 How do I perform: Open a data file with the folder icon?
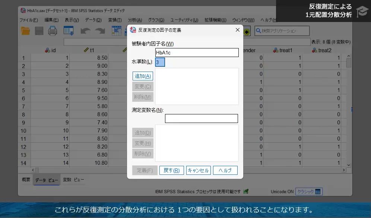point(25,31)
